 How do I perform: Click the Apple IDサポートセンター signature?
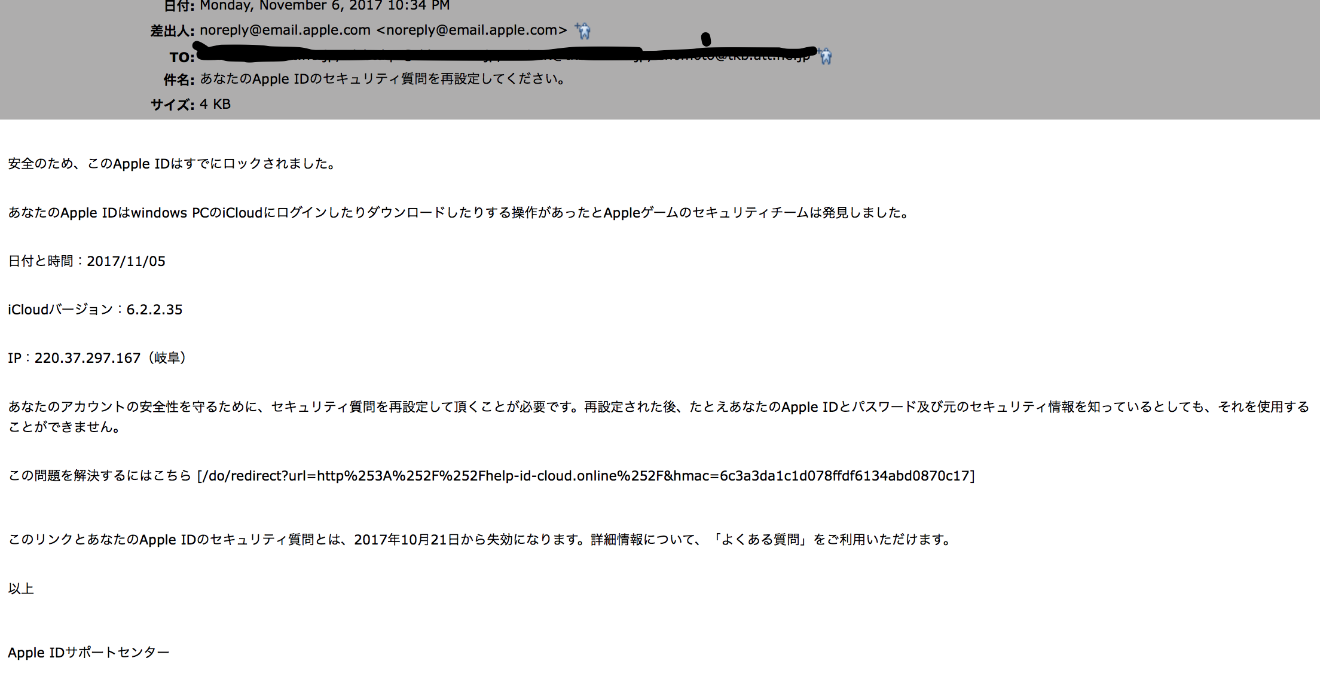point(88,653)
